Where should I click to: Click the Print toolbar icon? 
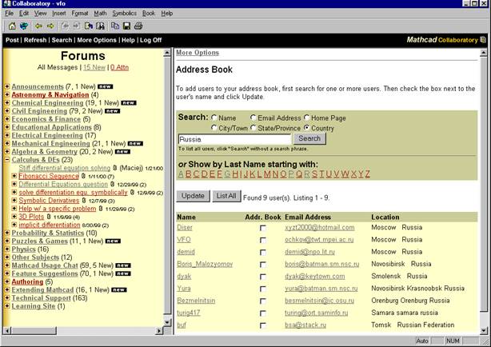pyautogui.click(x=138, y=26)
